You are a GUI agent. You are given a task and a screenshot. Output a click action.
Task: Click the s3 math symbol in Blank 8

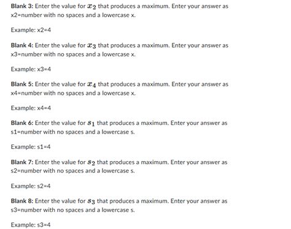pos(91,201)
